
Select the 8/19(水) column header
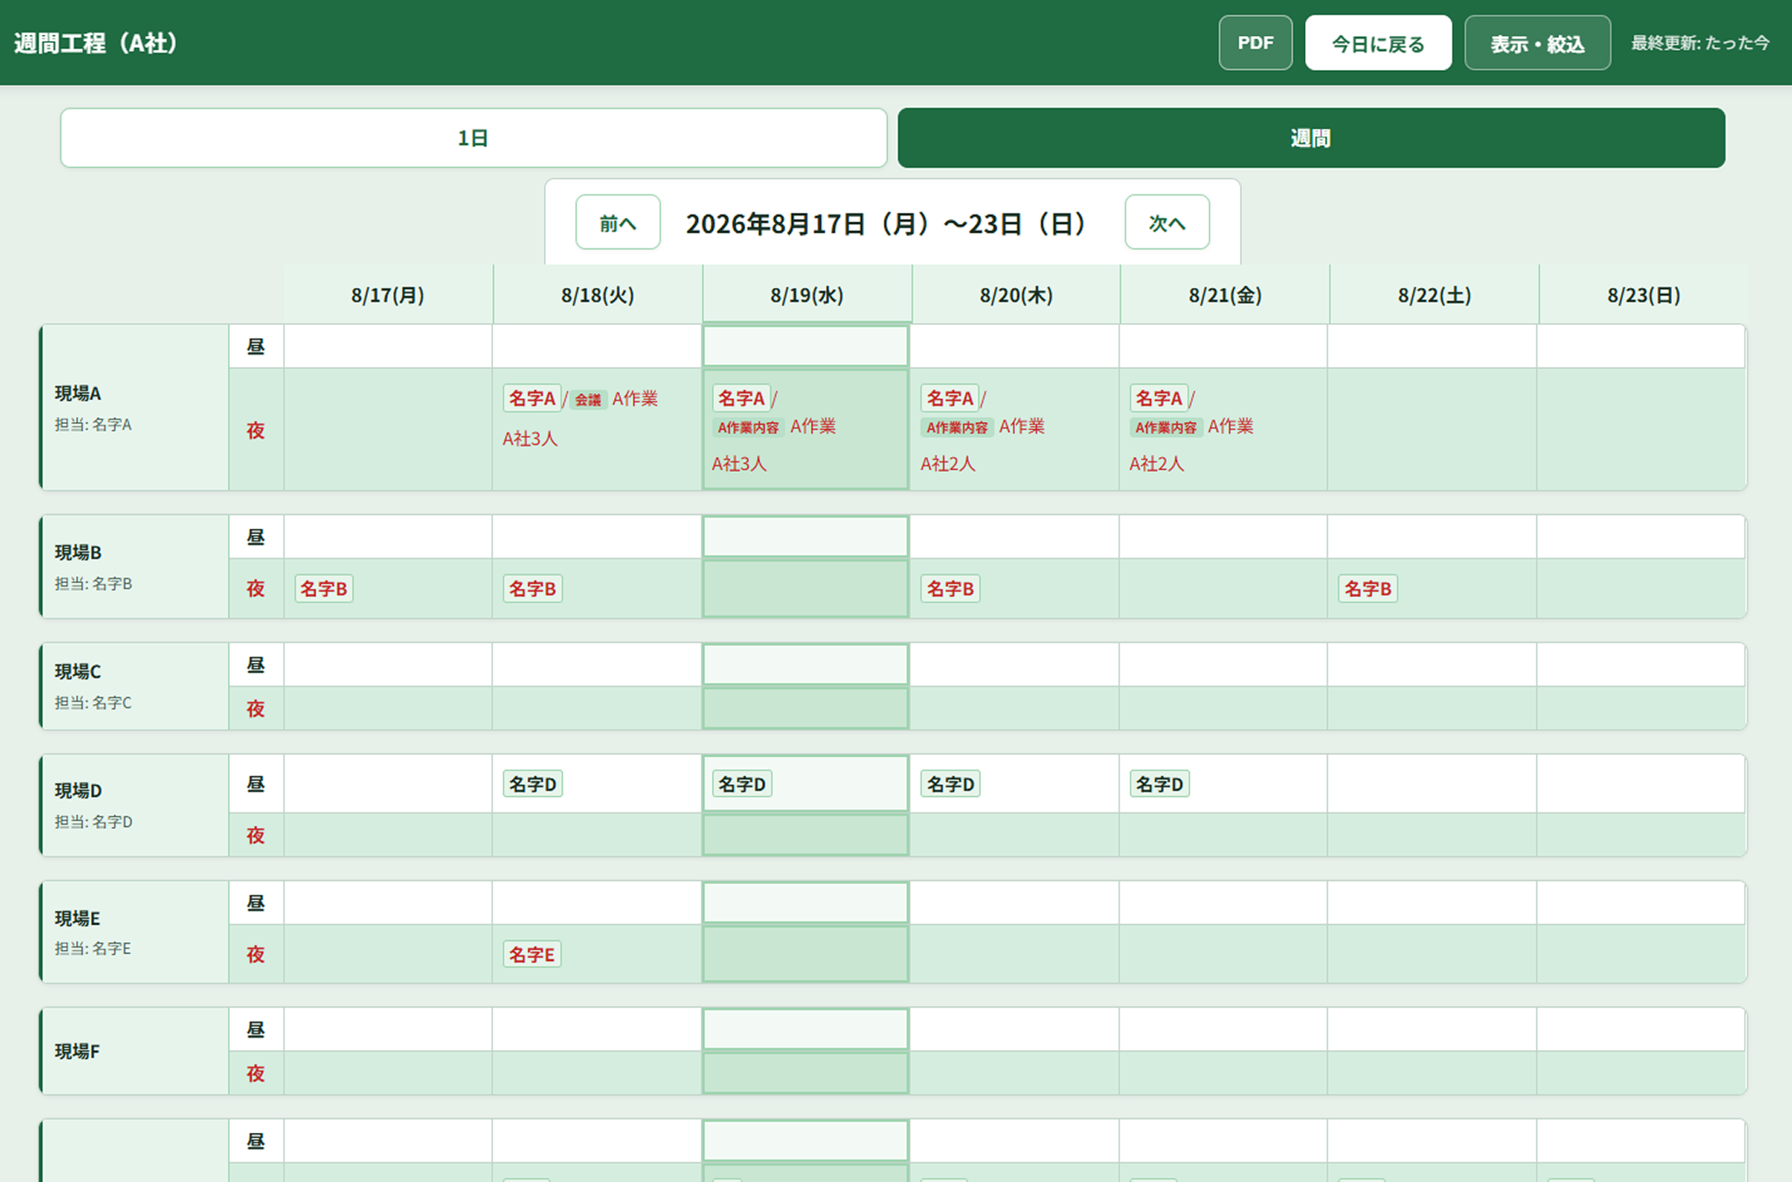(807, 295)
